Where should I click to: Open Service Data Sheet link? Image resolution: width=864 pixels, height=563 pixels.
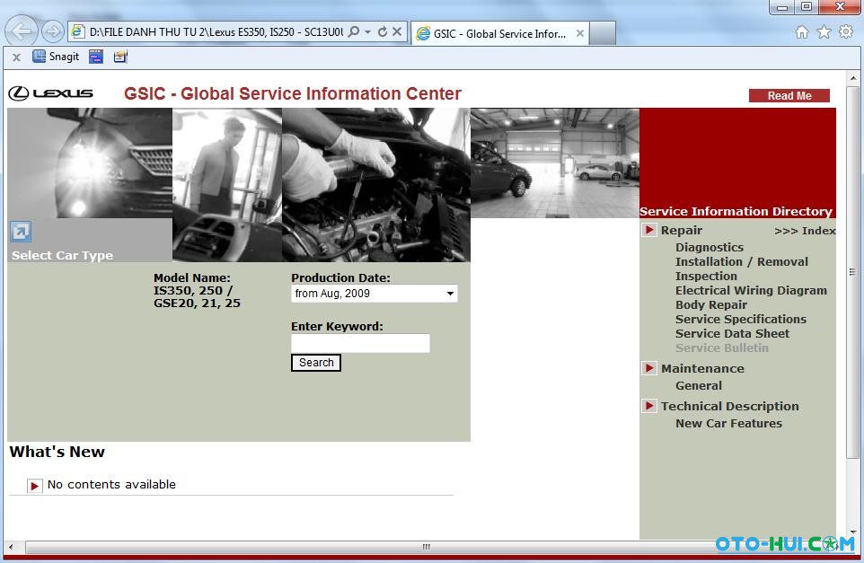coord(732,333)
